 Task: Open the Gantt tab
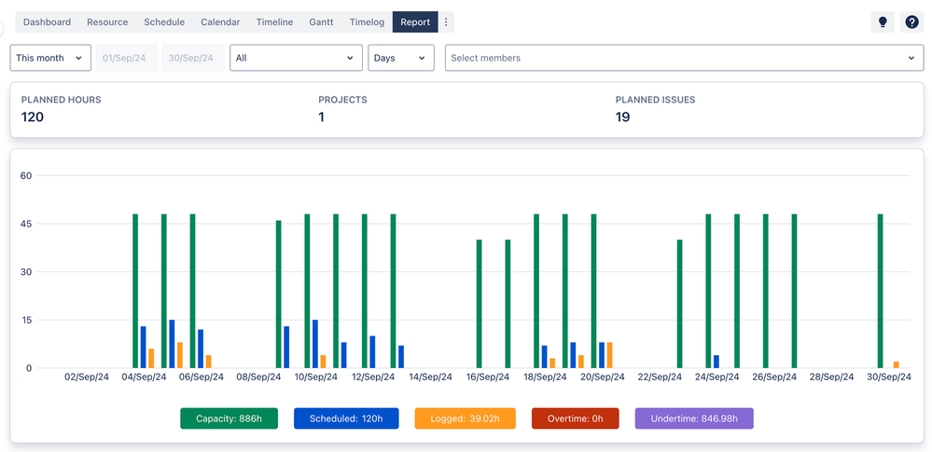(x=321, y=22)
